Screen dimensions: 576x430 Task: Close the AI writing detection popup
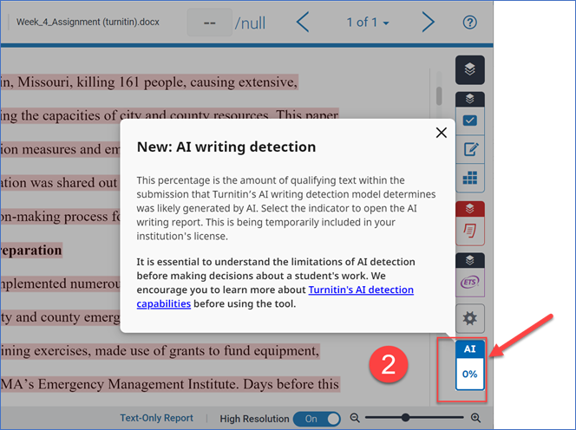[x=442, y=133]
